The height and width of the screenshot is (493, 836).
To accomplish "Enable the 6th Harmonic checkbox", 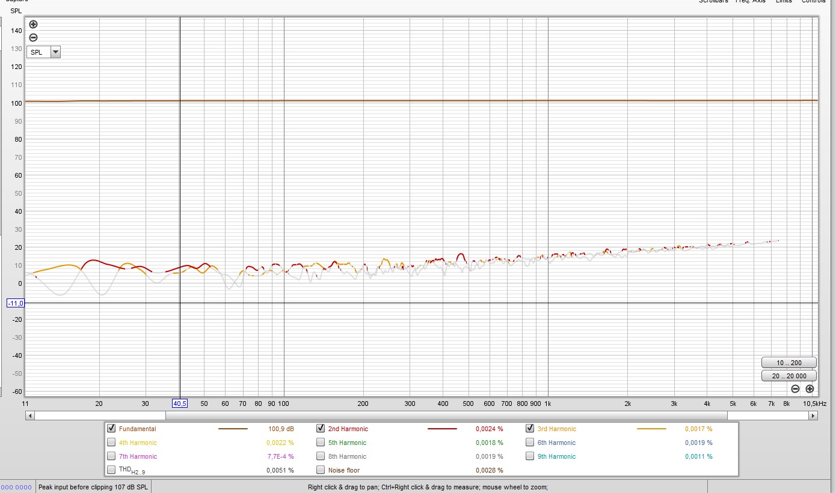I will click(530, 443).
